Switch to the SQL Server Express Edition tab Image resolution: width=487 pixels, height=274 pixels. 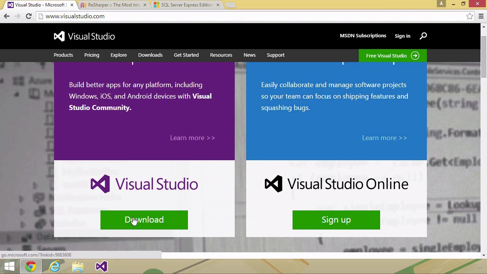[187, 5]
